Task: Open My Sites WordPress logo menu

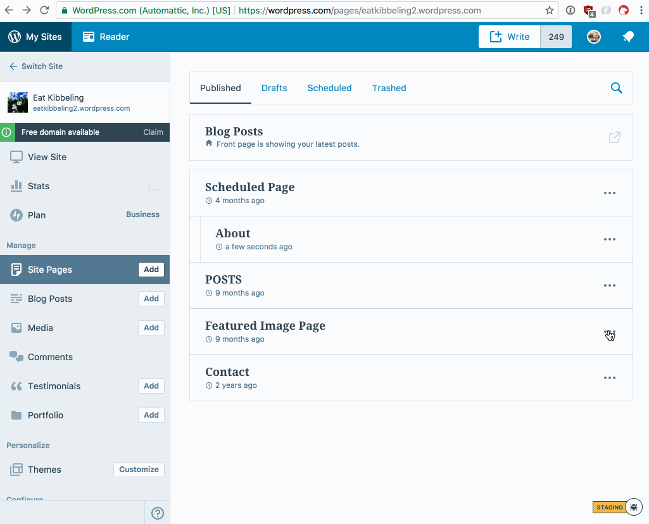Action: [35, 37]
